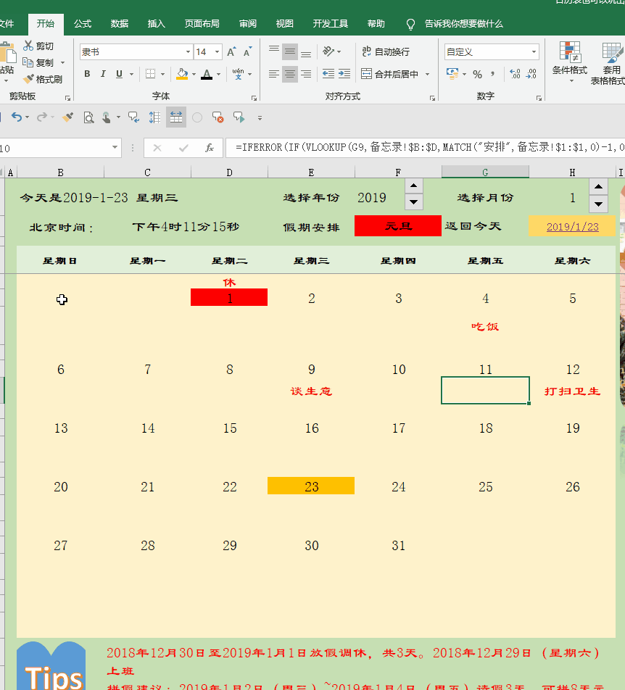This screenshot has height=690, width=625.
Task: Align text right
Action: click(306, 74)
